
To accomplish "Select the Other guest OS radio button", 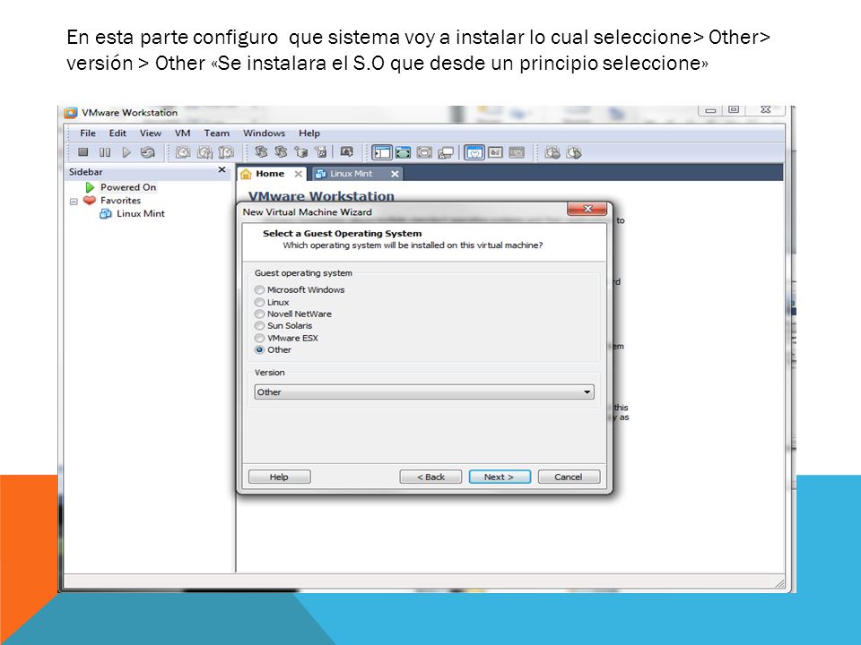I will (260, 350).
